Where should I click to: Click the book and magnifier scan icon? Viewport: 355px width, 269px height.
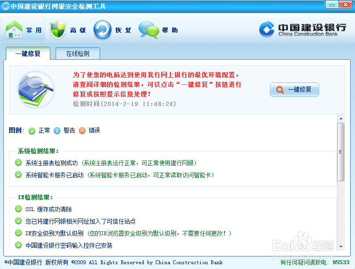click(x=36, y=89)
